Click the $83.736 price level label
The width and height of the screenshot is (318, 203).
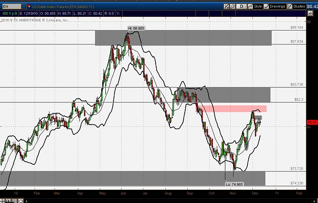[297, 84]
